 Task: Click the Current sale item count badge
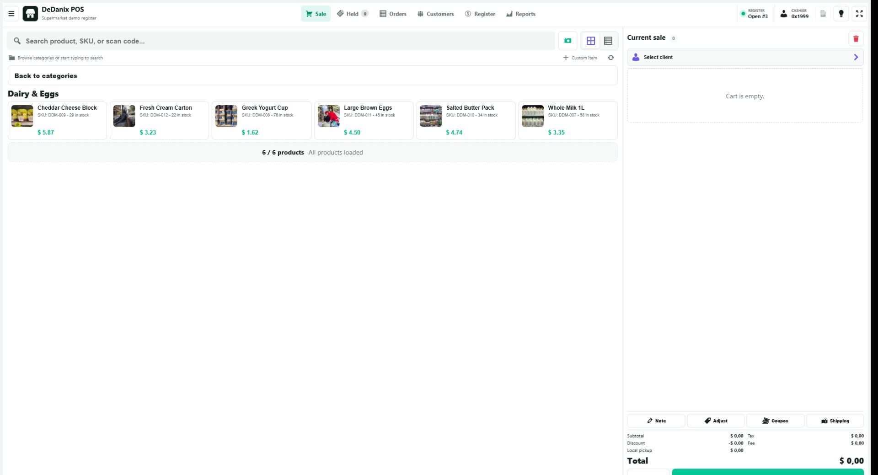pyautogui.click(x=673, y=38)
